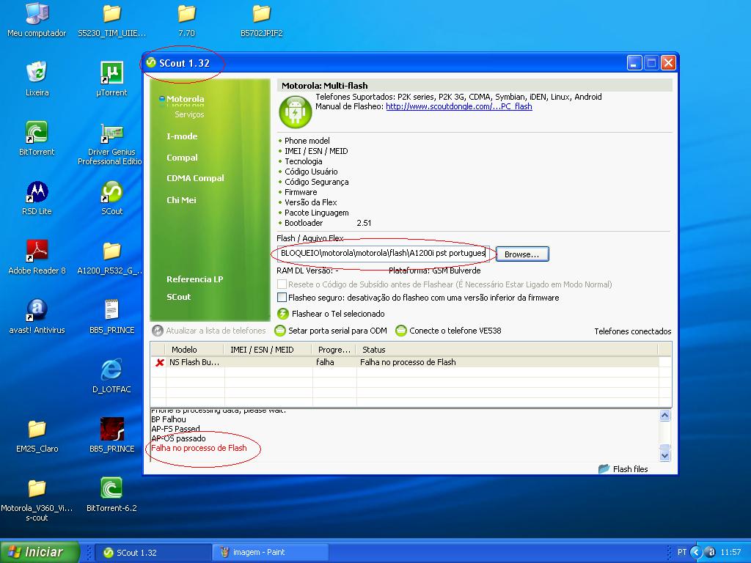The width and height of the screenshot is (751, 563).
Task: Click the AP-OS passado log line
Action: coord(179,438)
